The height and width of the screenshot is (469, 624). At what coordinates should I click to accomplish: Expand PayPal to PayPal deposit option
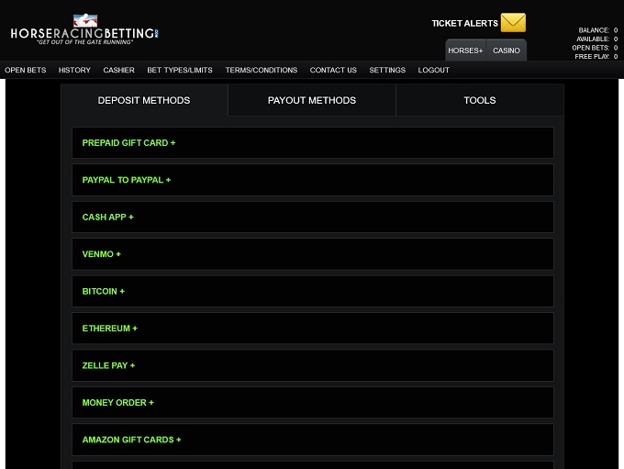click(x=127, y=180)
